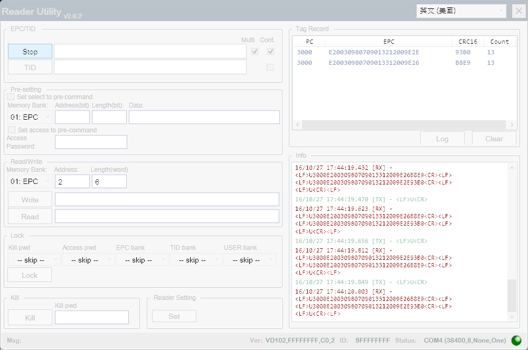Open the Read/Write Memory Bank dropdown
The image size is (528, 350).
point(30,181)
